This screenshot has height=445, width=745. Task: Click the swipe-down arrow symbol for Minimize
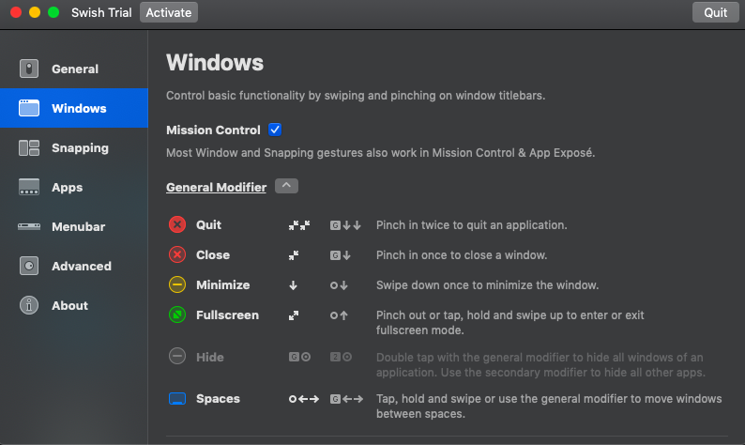click(x=294, y=285)
